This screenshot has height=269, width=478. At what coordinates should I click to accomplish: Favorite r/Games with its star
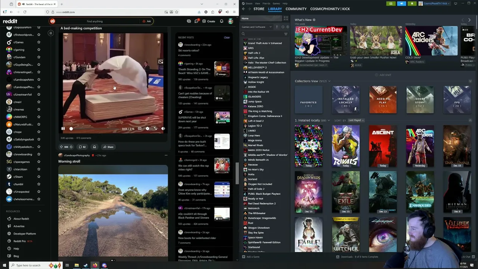tap(38, 42)
